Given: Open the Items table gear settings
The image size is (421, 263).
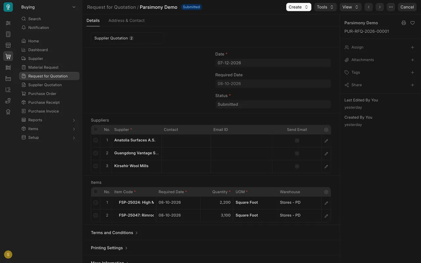Looking at the screenshot, I should point(326,192).
